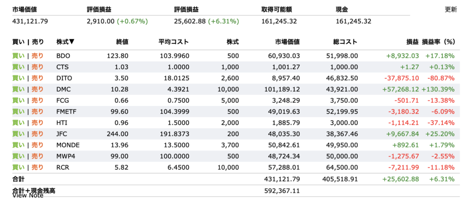Click 買い for the DITO row

pos(18,78)
